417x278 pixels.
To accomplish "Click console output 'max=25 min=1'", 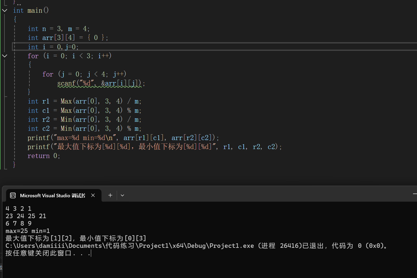I will click(x=28, y=231).
